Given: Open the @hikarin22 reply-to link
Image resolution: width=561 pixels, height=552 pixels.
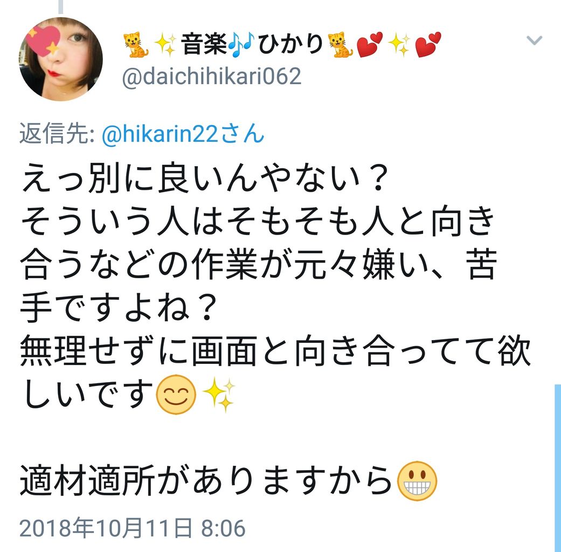Looking at the screenshot, I should pyautogui.click(x=183, y=134).
